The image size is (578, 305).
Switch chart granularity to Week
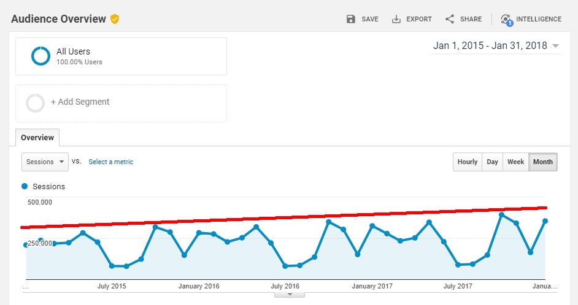515,162
